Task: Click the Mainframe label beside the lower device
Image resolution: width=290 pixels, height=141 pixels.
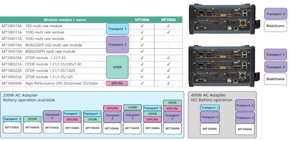Action: coord(275,79)
